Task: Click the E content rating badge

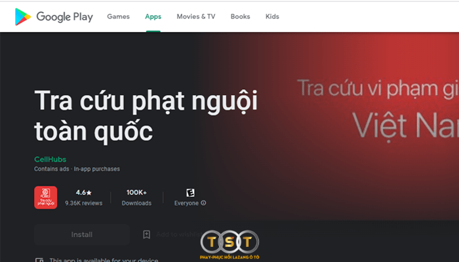Action: (190, 193)
